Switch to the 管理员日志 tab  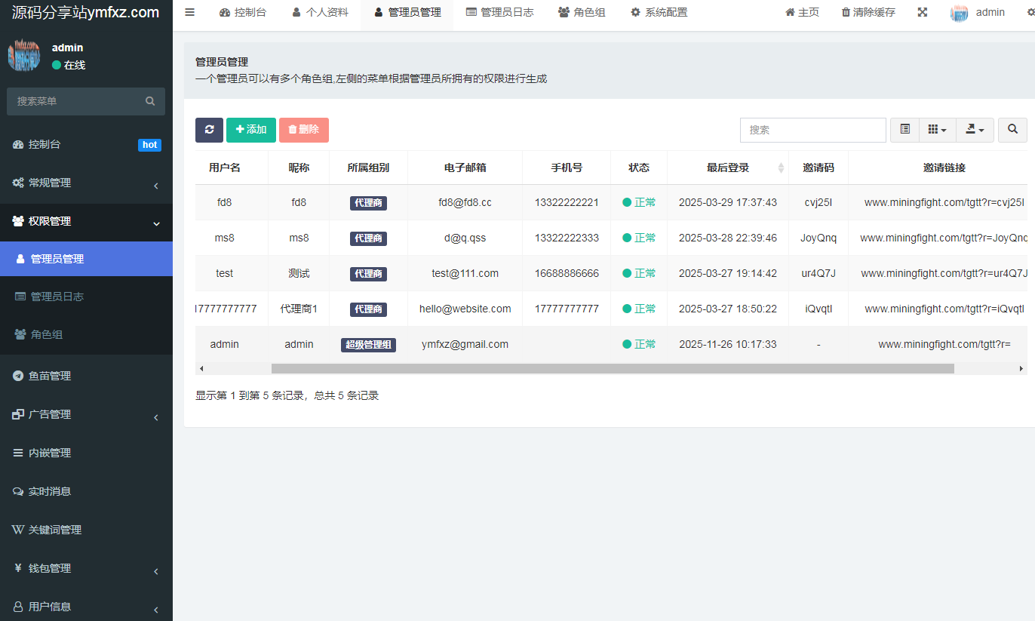[x=499, y=12]
